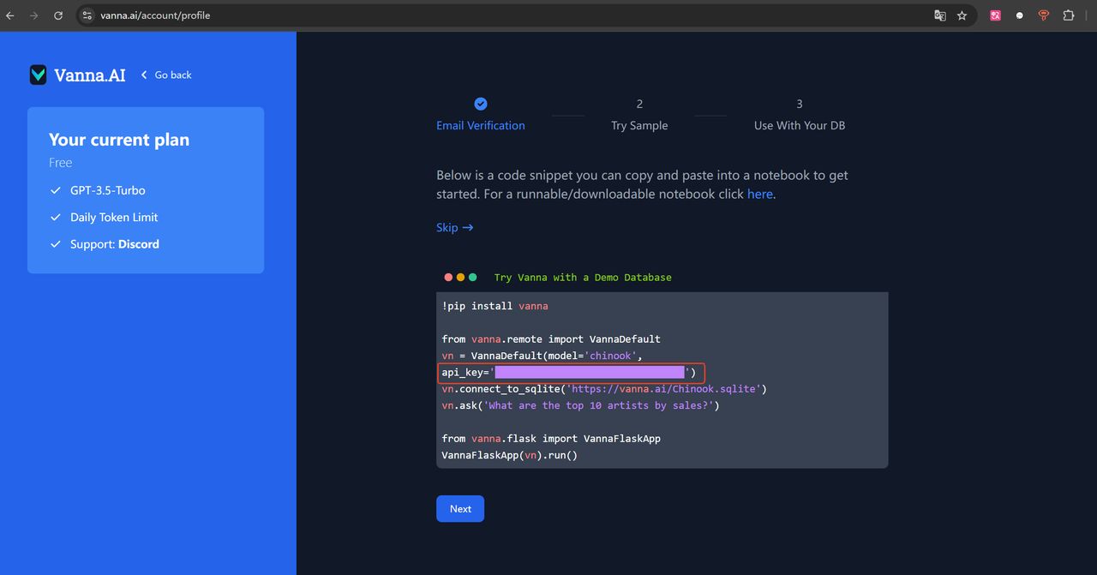The height and width of the screenshot is (575, 1097).
Task: Click the translate page icon
Action: point(940,15)
